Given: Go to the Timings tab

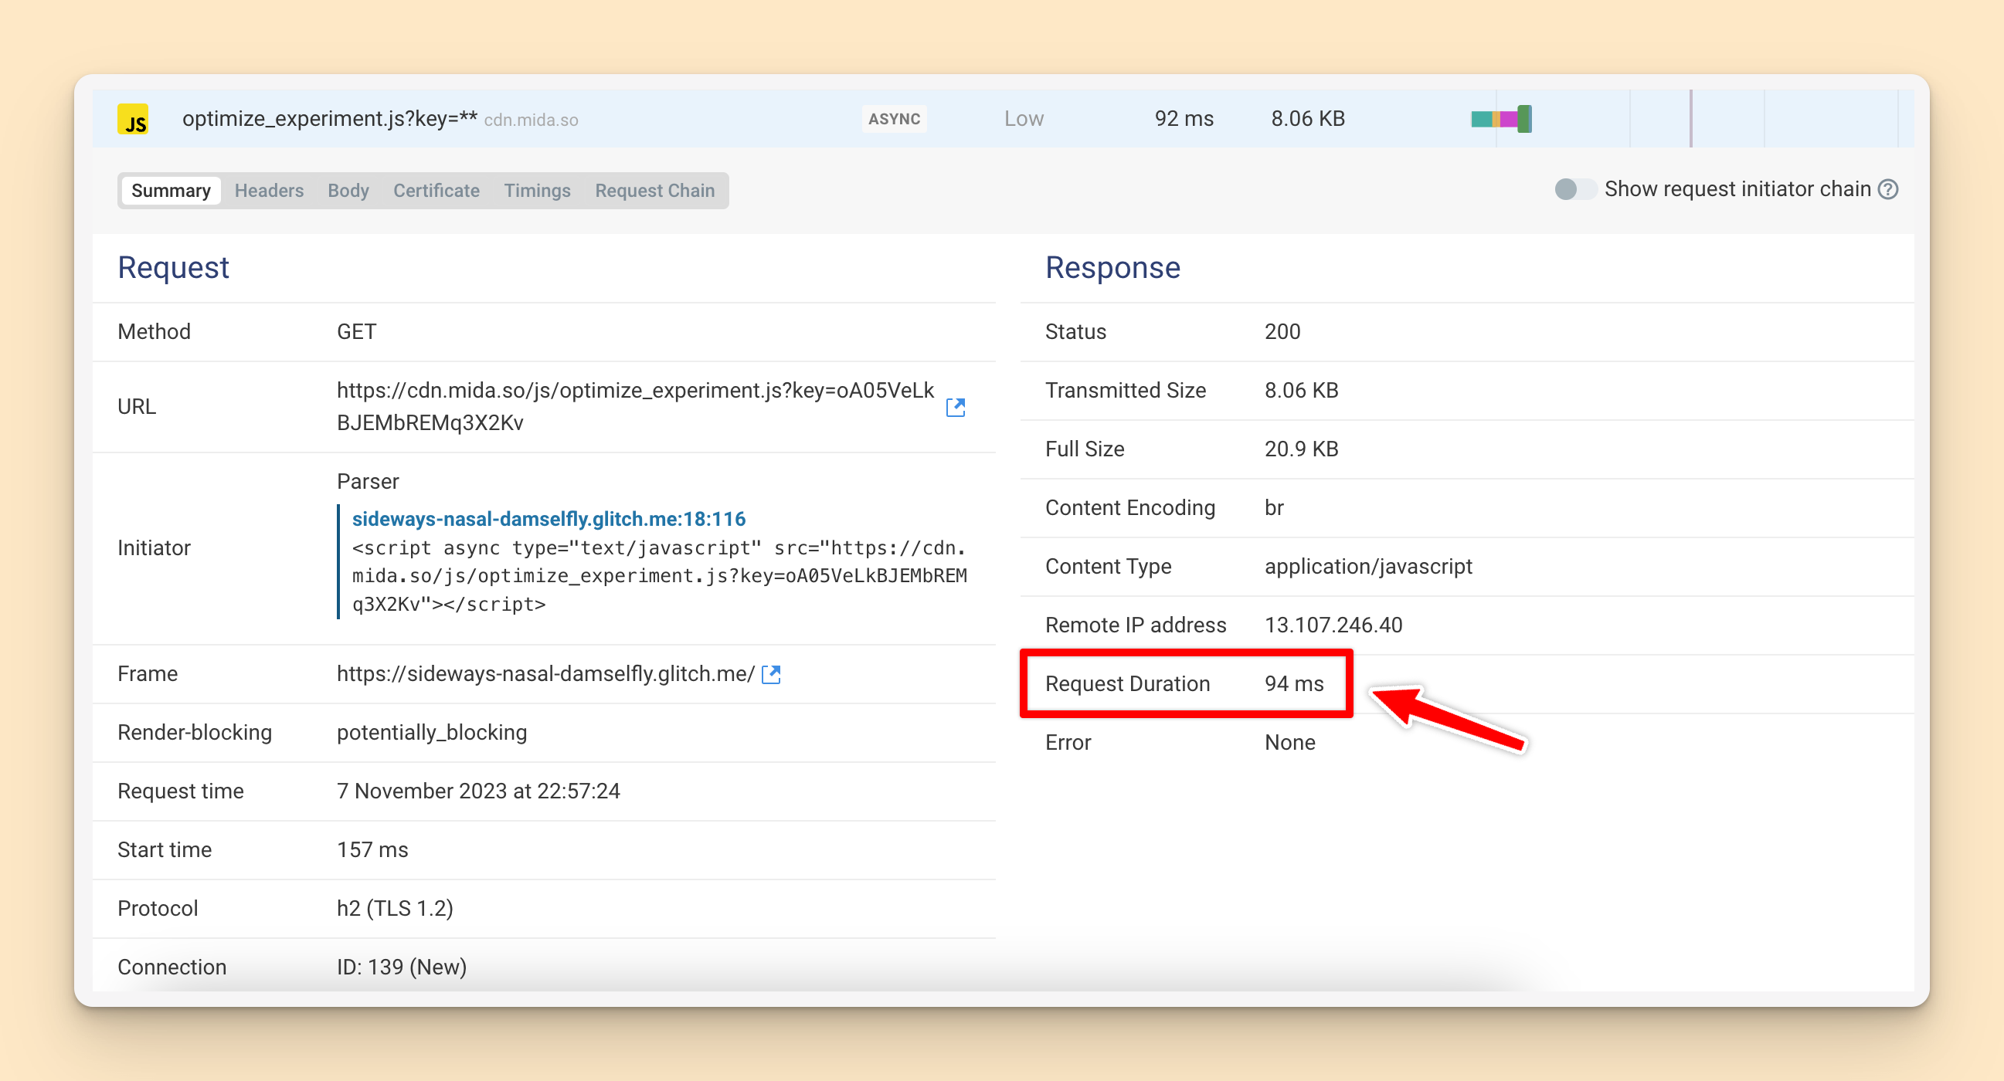Looking at the screenshot, I should (x=537, y=191).
